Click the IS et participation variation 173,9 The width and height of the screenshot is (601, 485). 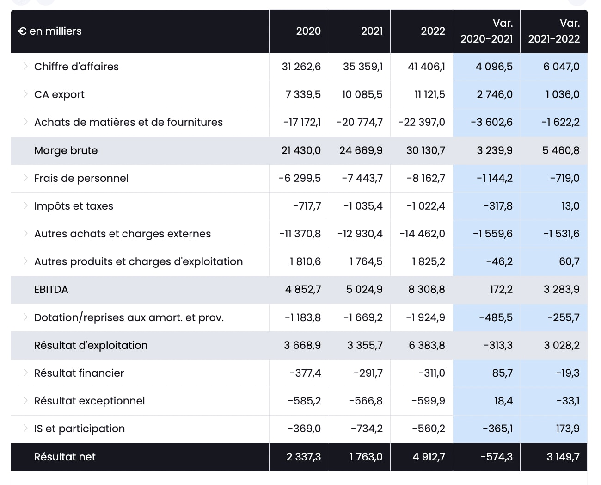568,429
